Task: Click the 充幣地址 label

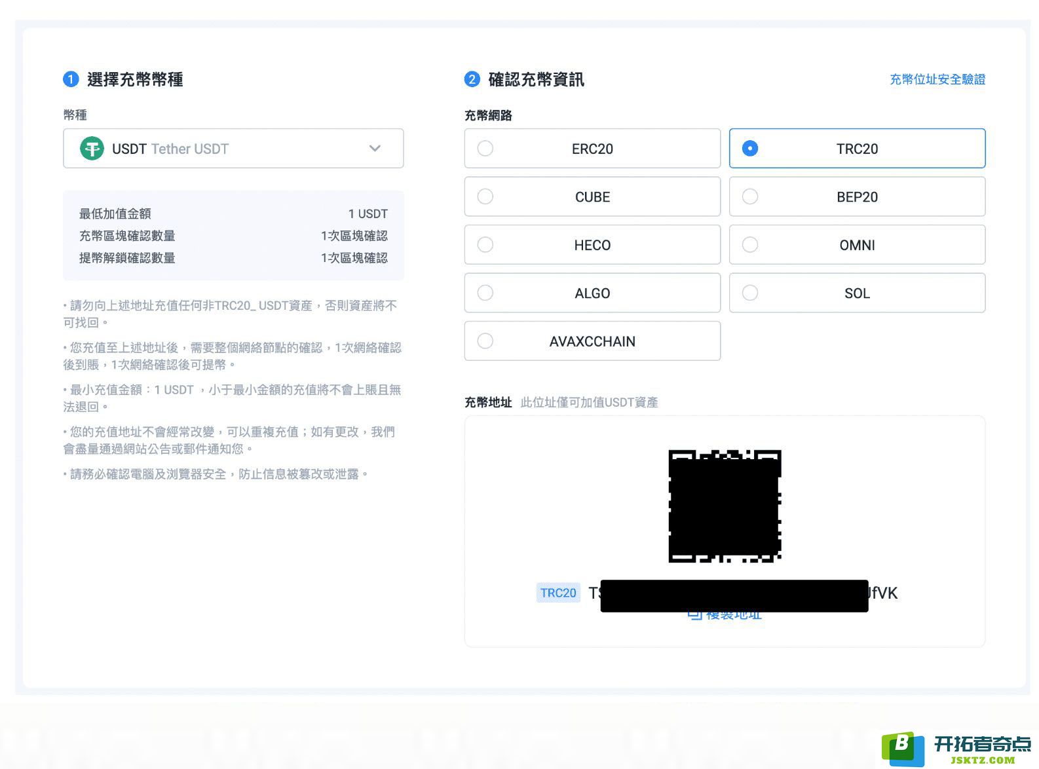Action: (x=488, y=402)
